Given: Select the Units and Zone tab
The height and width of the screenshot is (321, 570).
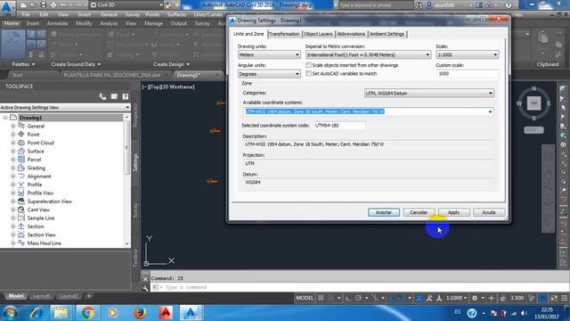Looking at the screenshot, I should (x=248, y=34).
